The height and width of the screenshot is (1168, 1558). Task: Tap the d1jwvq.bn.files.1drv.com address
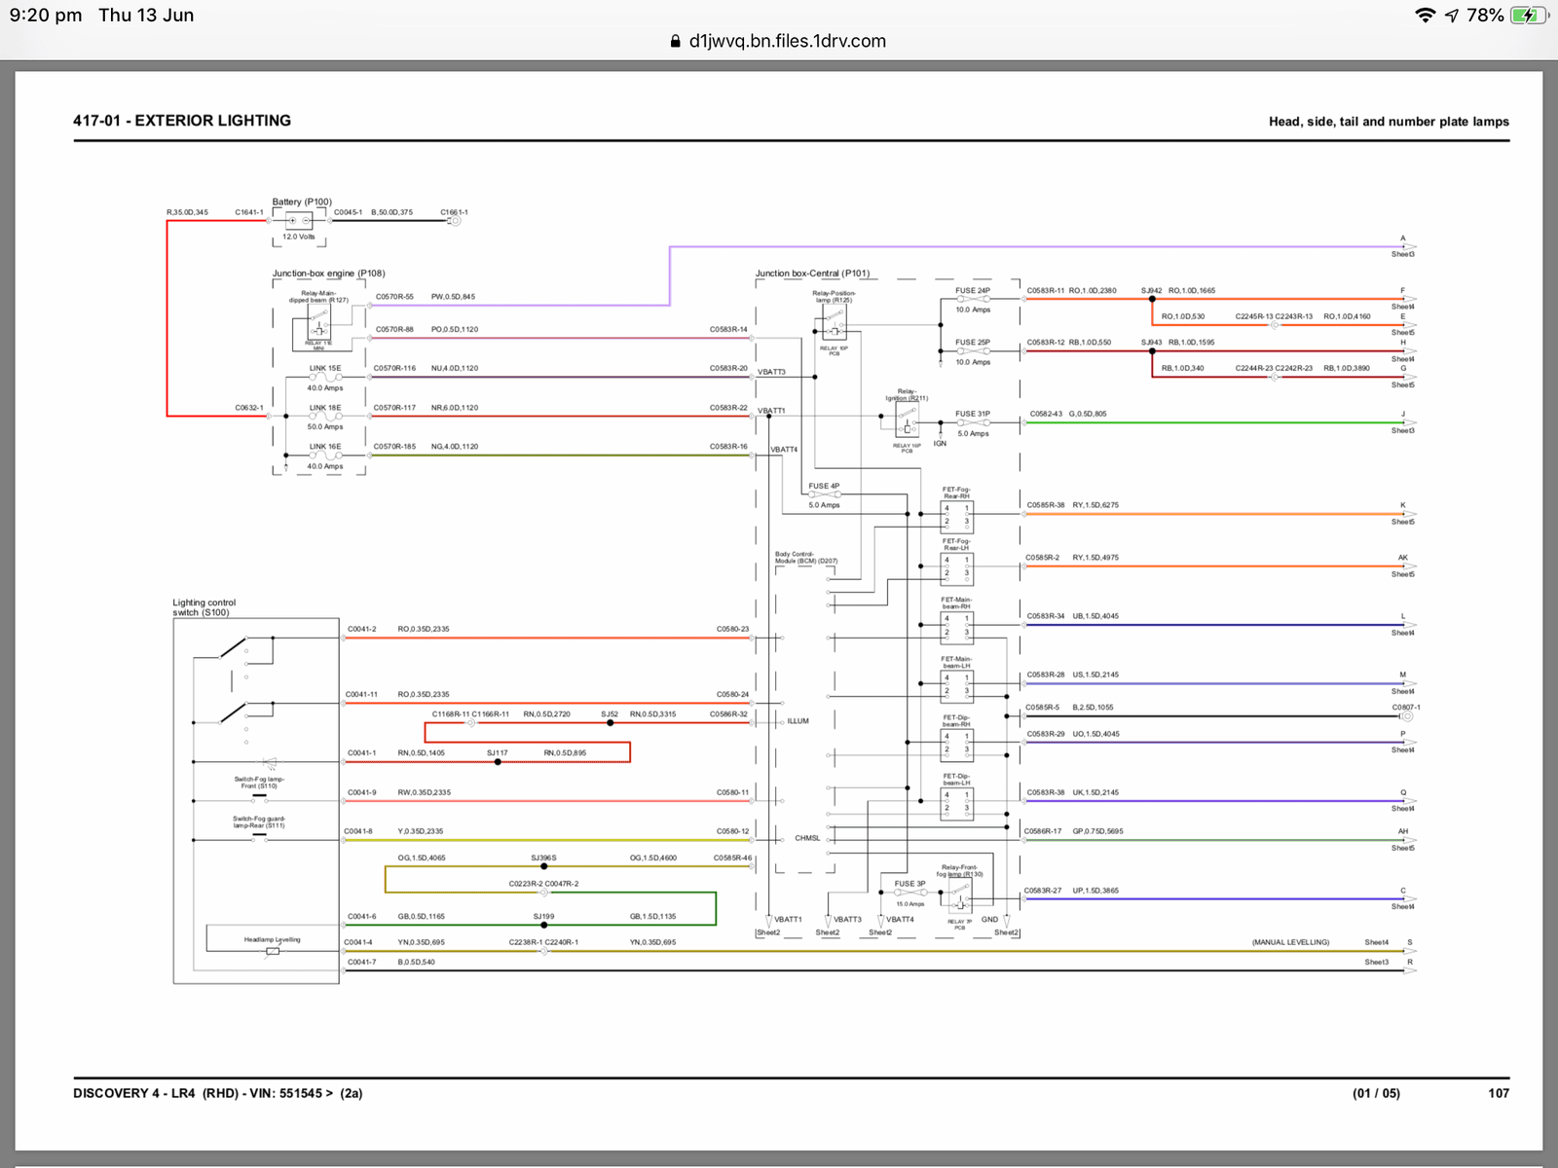tap(787, 41)
